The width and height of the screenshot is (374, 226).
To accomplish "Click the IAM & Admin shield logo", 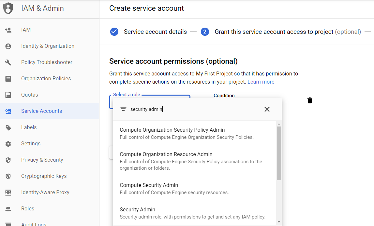I will [x=8, y=8].
